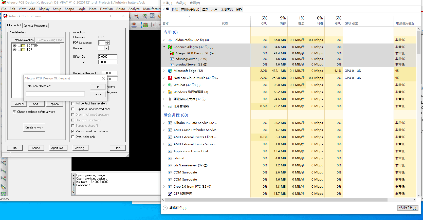Click the Artwork Control Form title bar icon
This screenshot has width=423, height=220.
[5, 16]
